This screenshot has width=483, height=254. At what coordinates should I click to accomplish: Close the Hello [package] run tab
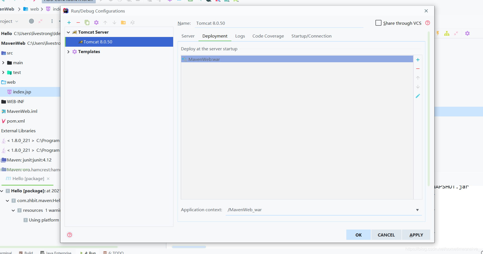pos(48,179)
